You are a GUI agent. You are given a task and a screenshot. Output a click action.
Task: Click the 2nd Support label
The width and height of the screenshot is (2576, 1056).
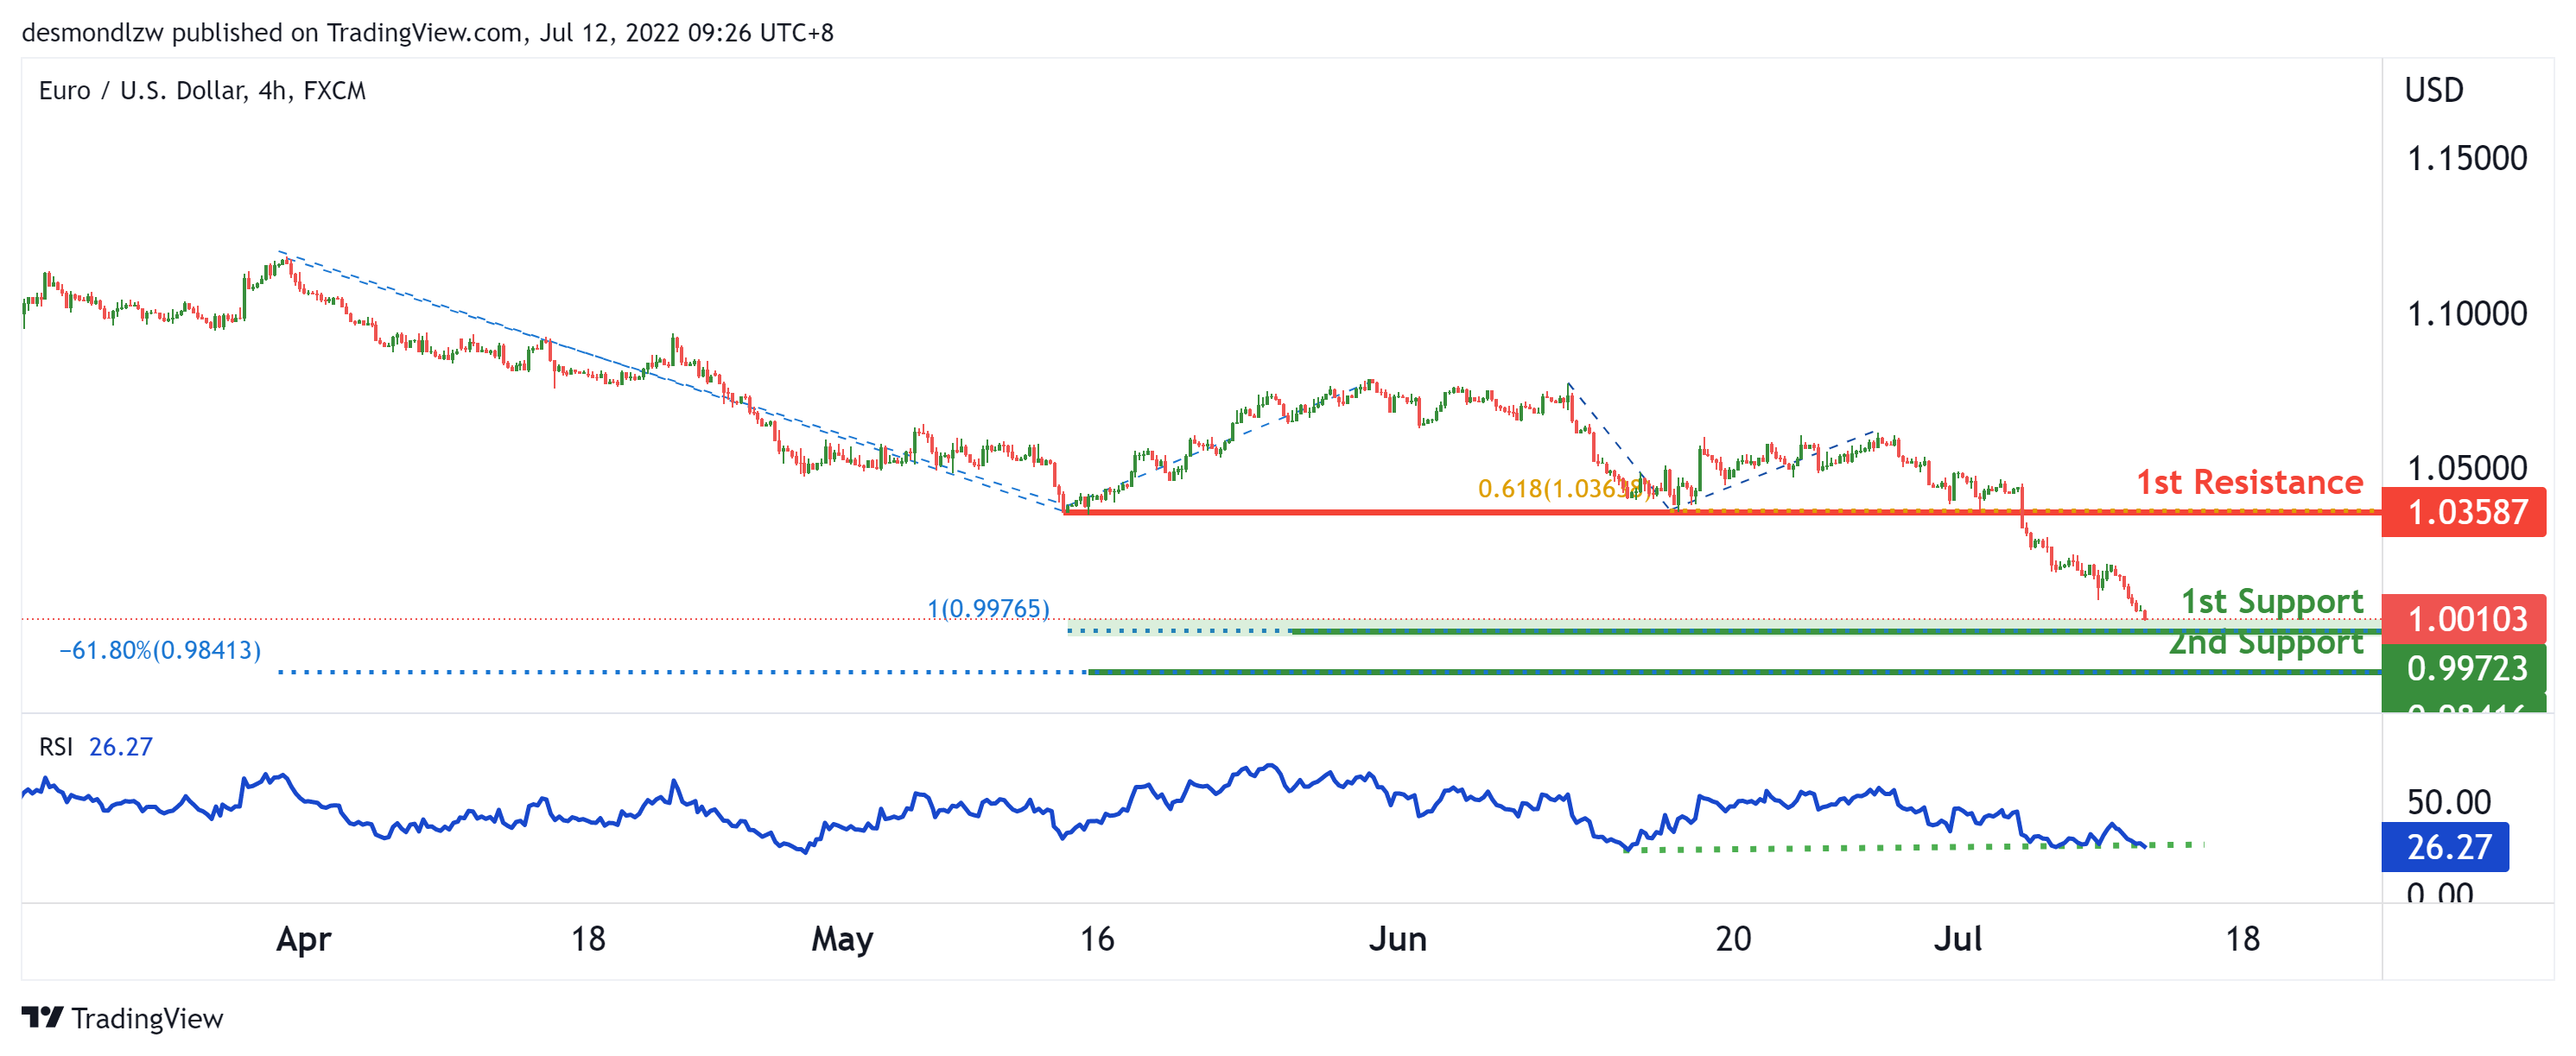pos(2265,646)
